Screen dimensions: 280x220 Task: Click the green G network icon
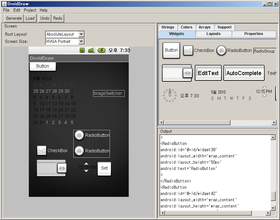click(82, 50)
